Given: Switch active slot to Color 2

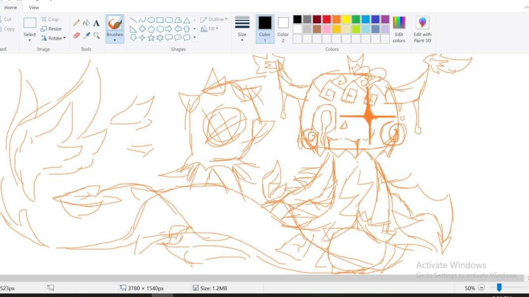Looking at the screenshot, I should (x=283, y=29).
